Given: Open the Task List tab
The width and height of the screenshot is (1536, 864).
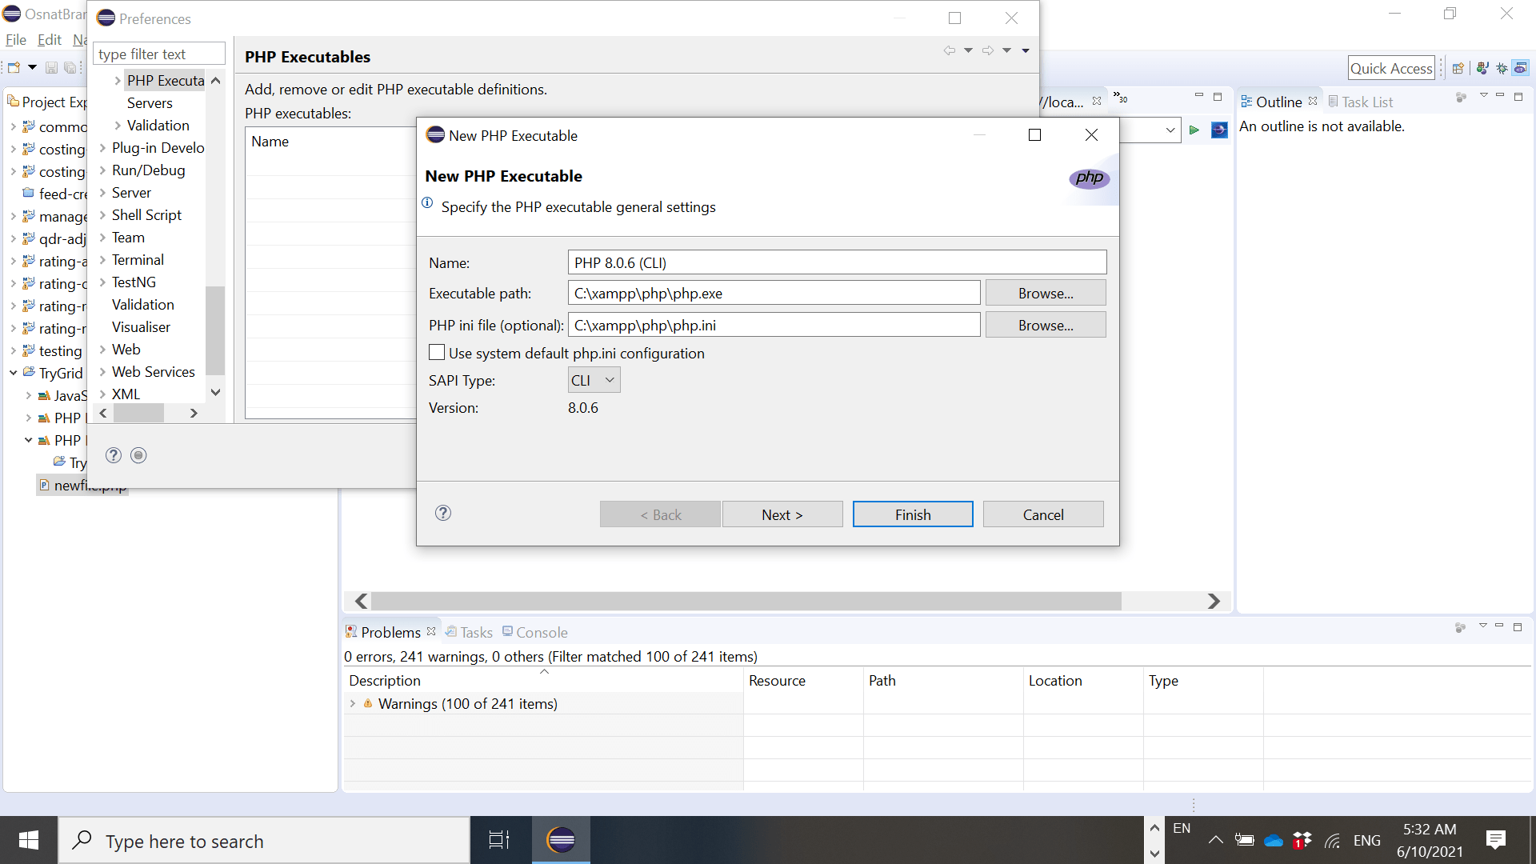Looking at the screenshot, I should tap(1366, 102).
